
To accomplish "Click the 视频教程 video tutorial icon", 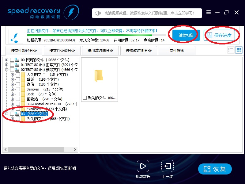I will 143,167.
